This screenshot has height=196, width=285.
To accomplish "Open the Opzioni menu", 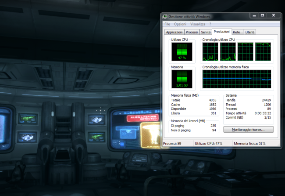I will [180, 24].
